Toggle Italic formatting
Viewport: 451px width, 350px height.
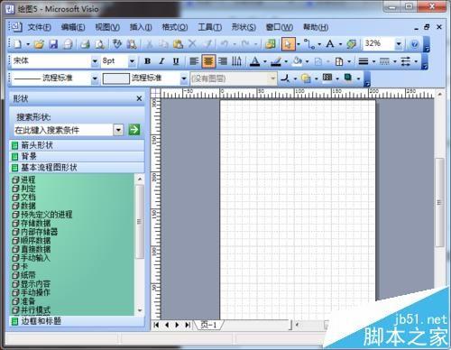coord(161,61)
